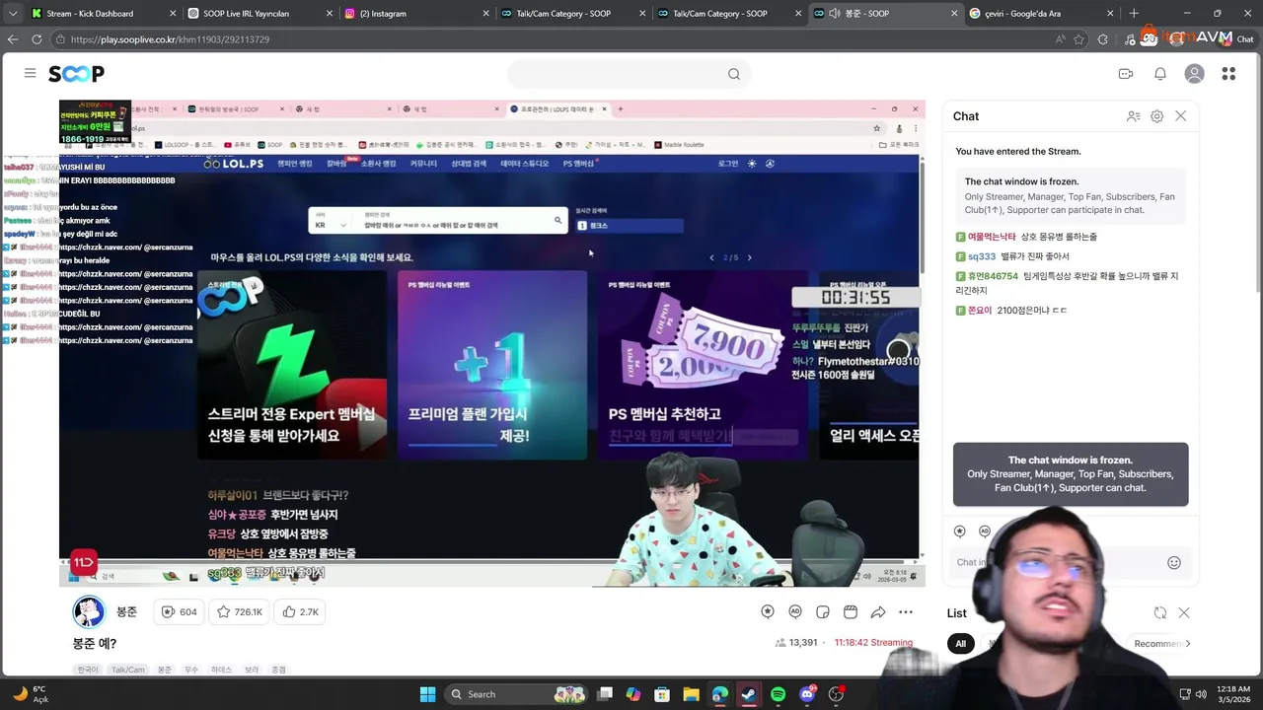Toggle the 726.1K favorite star button
1263x710 pixels.
[x=240, y=612]
